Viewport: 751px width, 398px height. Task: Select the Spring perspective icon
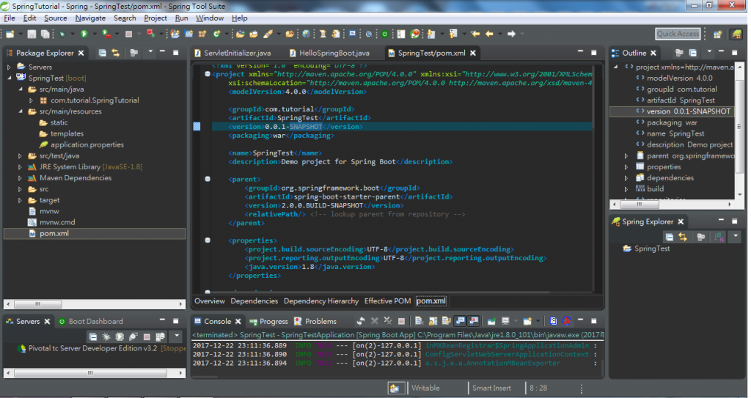(x=736, y=34)
